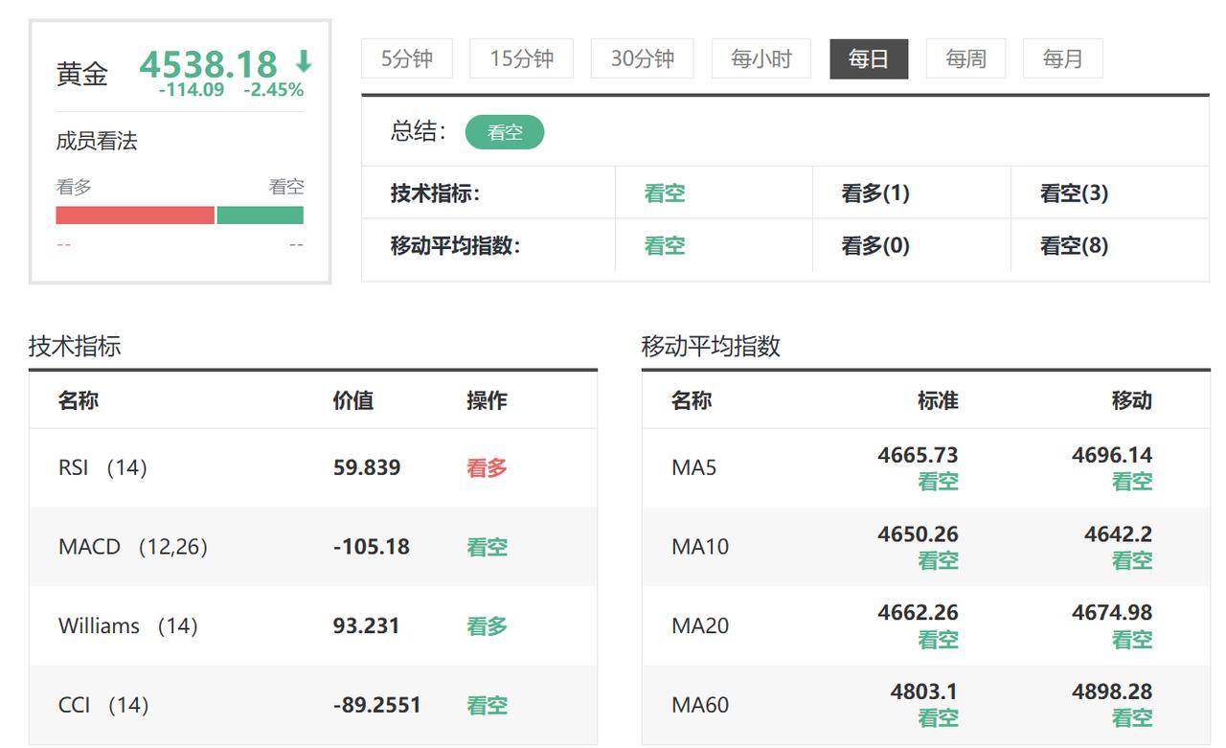
Task: Click the RSI value 59.839
Action: click(x=367, y=467)
